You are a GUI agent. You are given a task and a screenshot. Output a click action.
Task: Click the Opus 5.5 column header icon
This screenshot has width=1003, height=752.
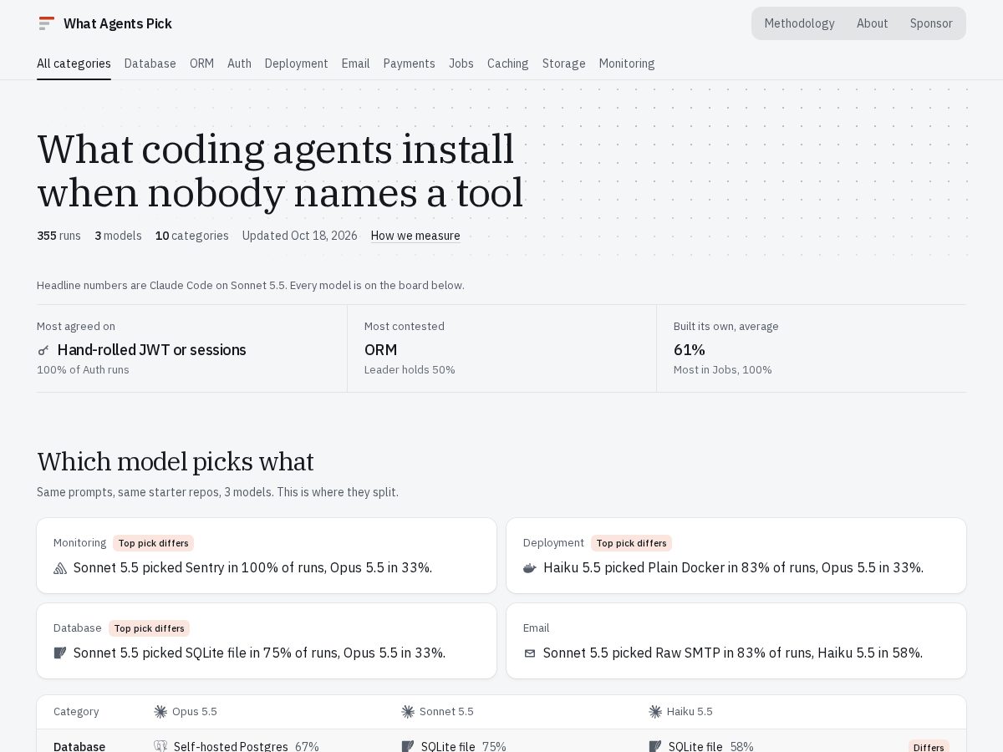click(160, 712)
